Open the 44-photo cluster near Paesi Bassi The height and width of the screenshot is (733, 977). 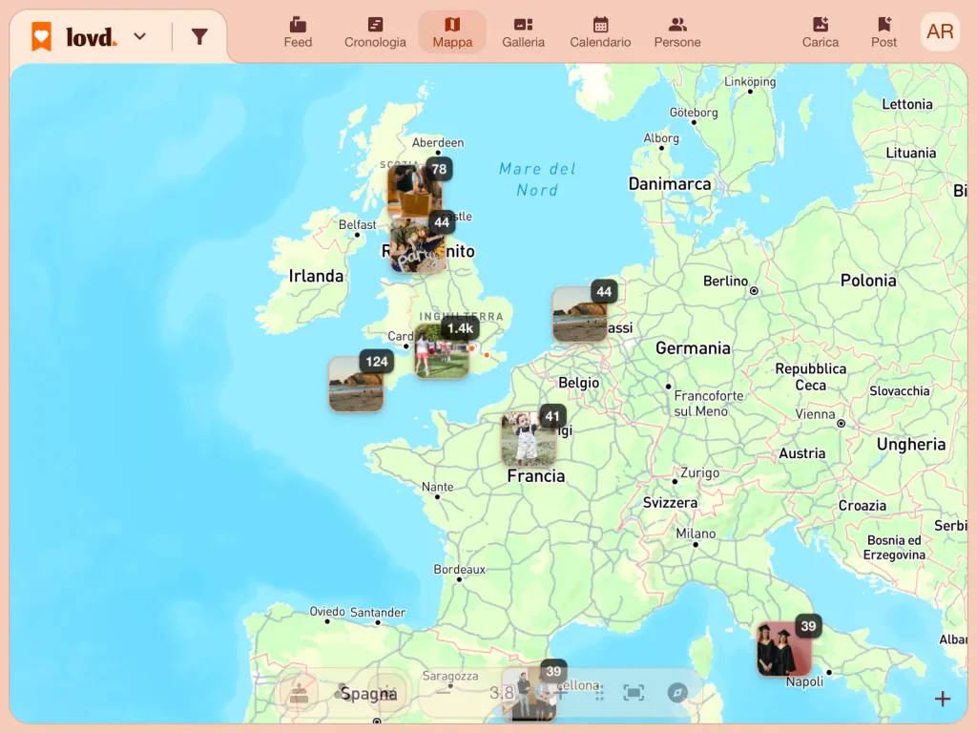pos(580,314)
